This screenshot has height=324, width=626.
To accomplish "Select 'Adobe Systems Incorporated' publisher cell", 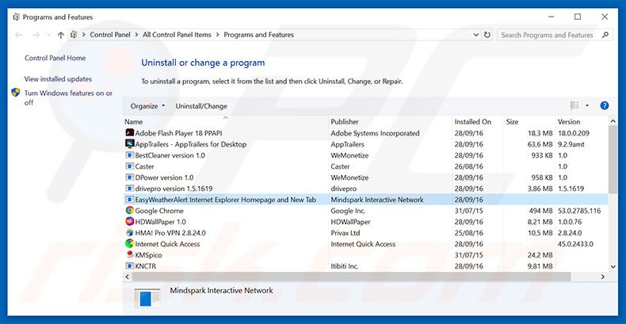I will [x=376, y=133].
